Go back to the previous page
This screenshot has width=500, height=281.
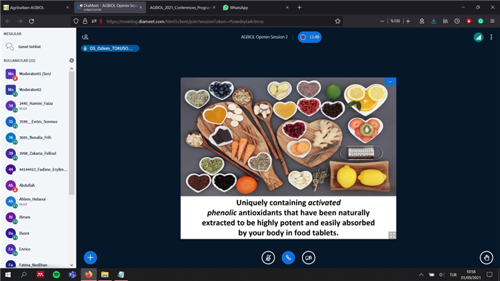tap(8, 22)
